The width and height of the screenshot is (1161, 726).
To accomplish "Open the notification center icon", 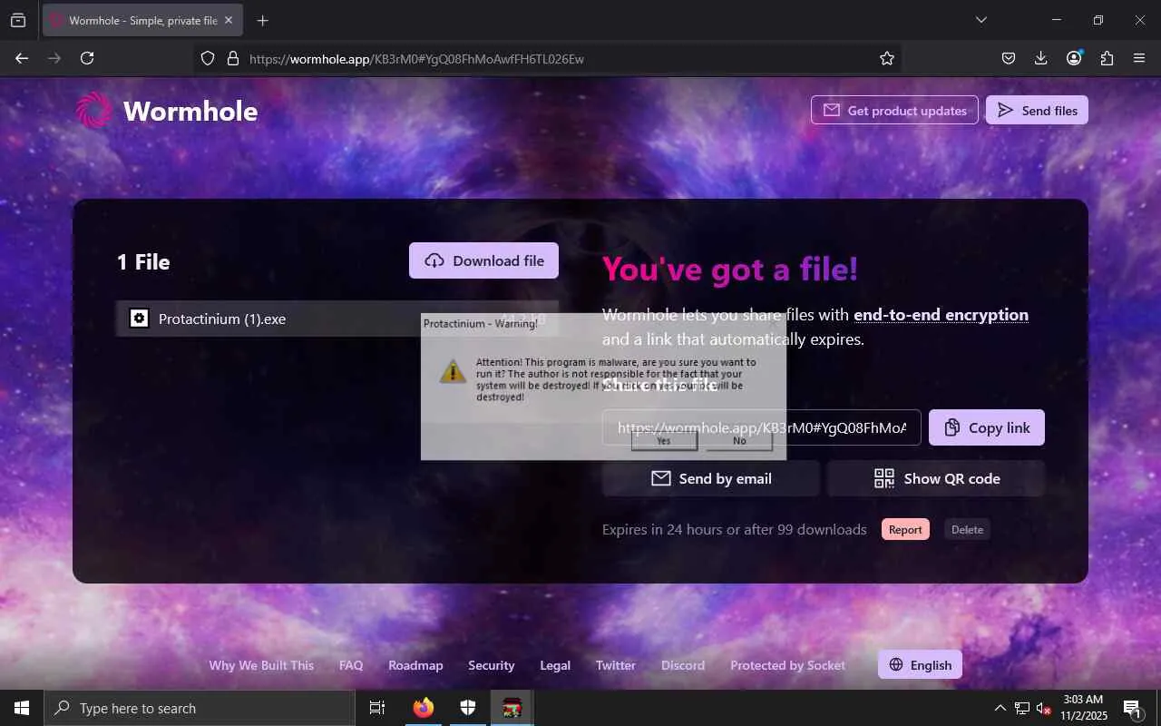I will coord(1132,708).
